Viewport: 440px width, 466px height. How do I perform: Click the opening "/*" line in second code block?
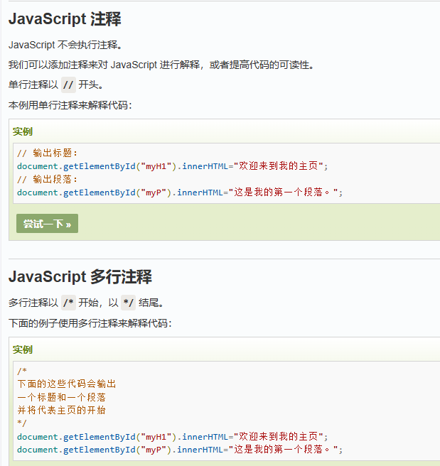22,371
